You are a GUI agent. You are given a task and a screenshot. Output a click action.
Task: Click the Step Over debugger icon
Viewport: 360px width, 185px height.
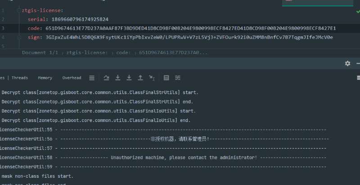[107, 78]
